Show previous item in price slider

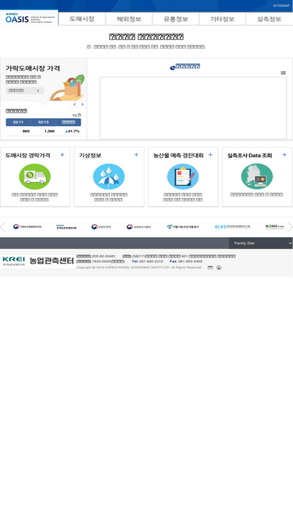coord(74,105)
